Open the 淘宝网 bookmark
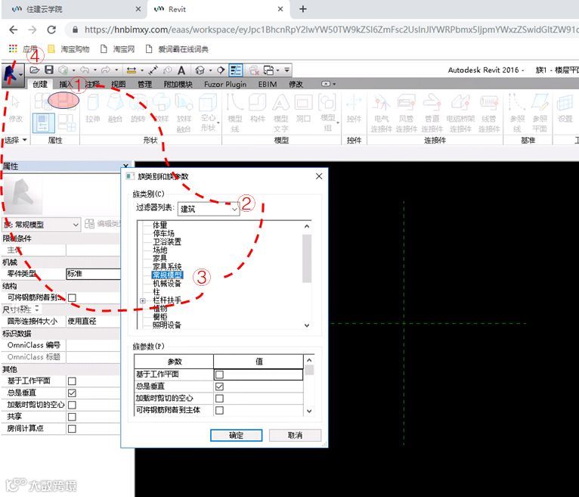 (118, 48)
